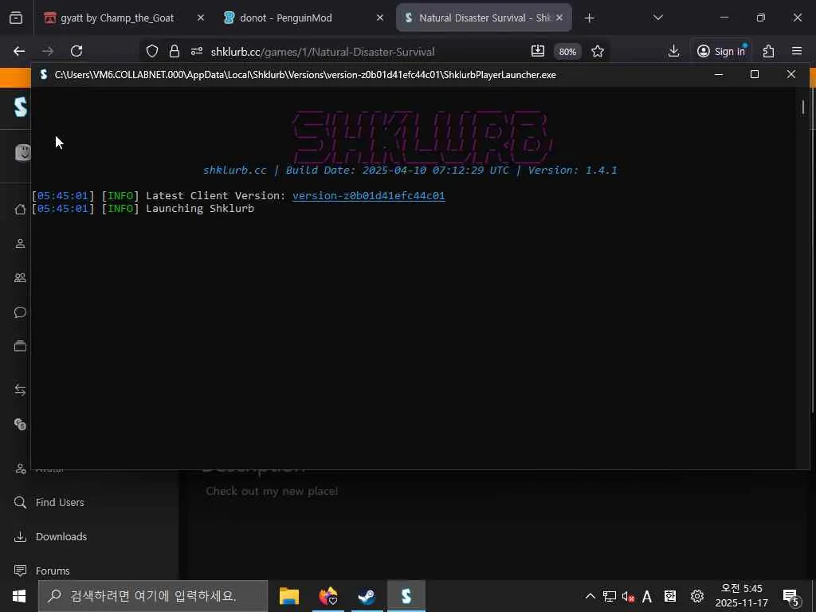Bookmark this page with star icon
Viewport: 816px width, 612px height.
coord(598,51)
